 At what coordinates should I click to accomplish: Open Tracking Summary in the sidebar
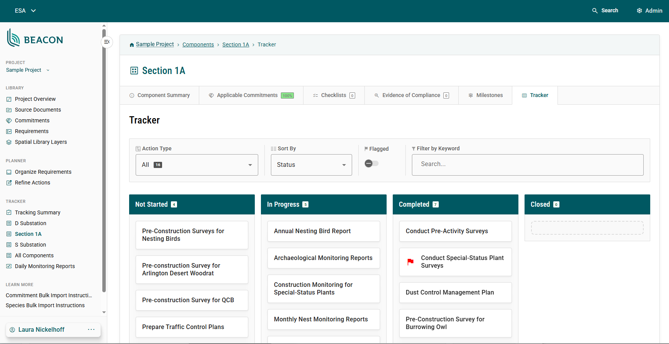(38, 212)
